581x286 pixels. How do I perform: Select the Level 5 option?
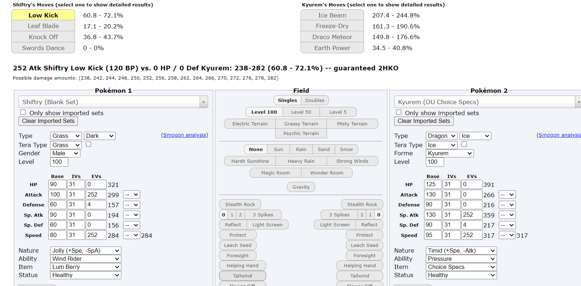(x=338, y=112)
